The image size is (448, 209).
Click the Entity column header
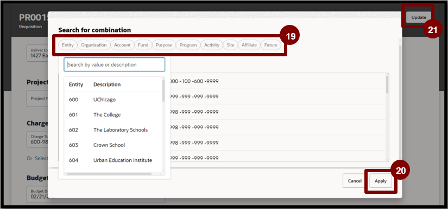75,84
